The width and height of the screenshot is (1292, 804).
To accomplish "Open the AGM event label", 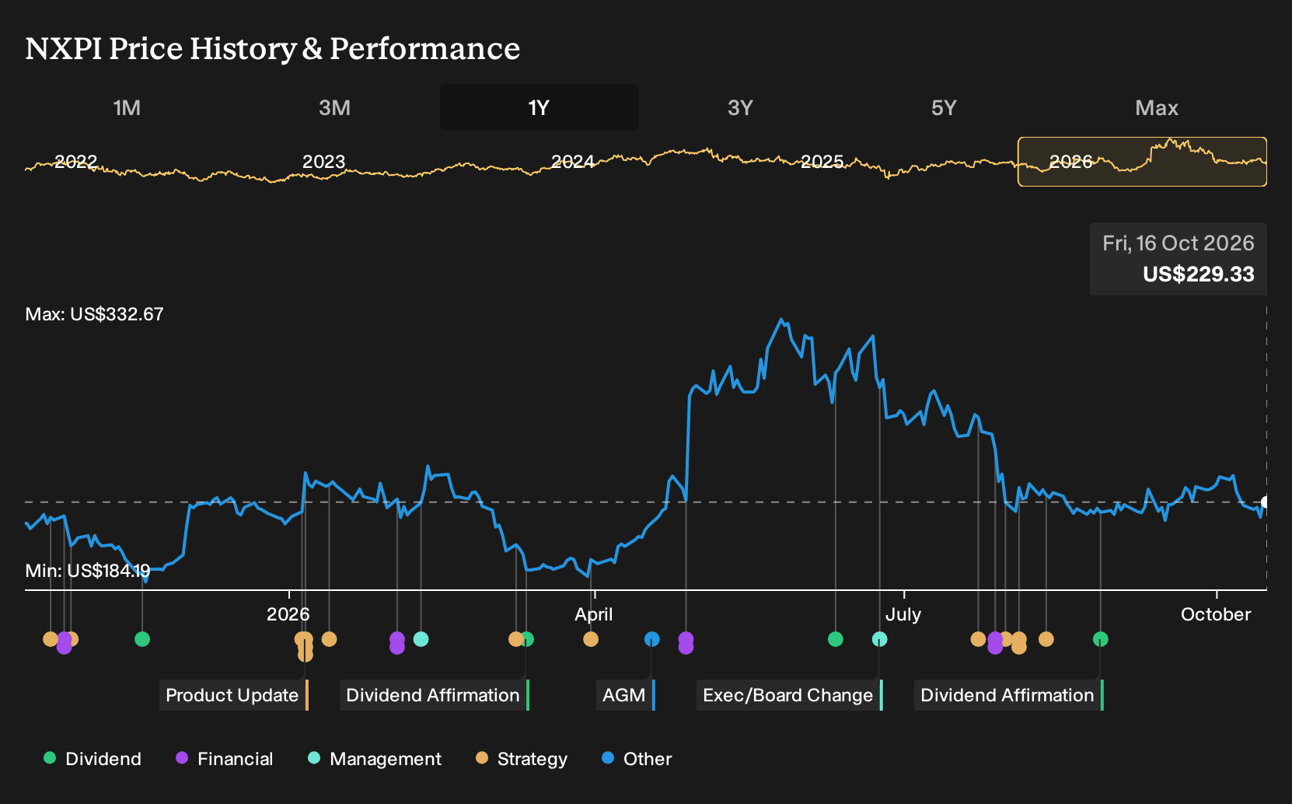I will click(626, 695).
